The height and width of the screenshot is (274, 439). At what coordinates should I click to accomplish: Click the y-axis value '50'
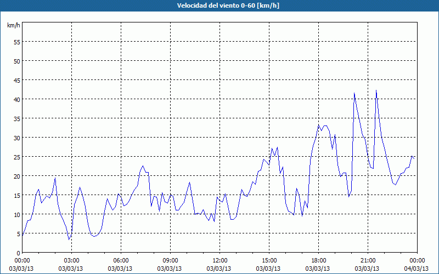point(17,61)
